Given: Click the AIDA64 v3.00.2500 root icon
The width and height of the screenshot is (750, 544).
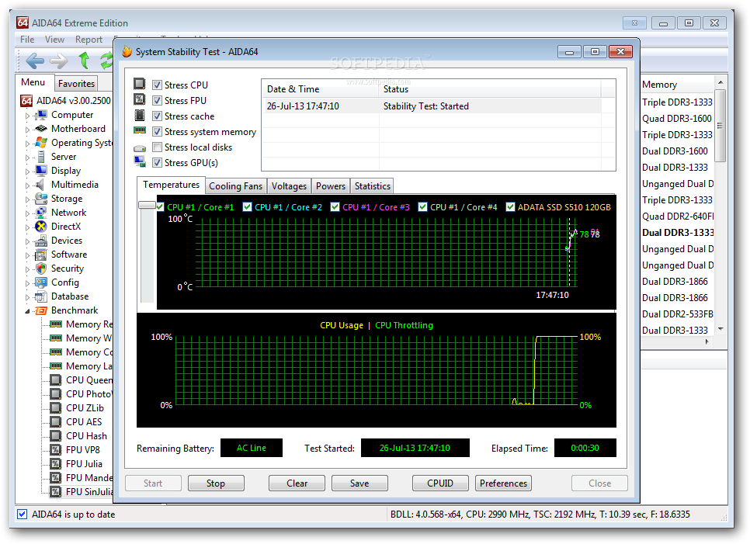Looking at the screenshot, I should click(26, 101).
